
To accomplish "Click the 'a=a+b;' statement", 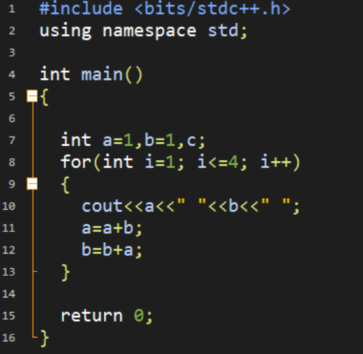I will click(112, 229).
